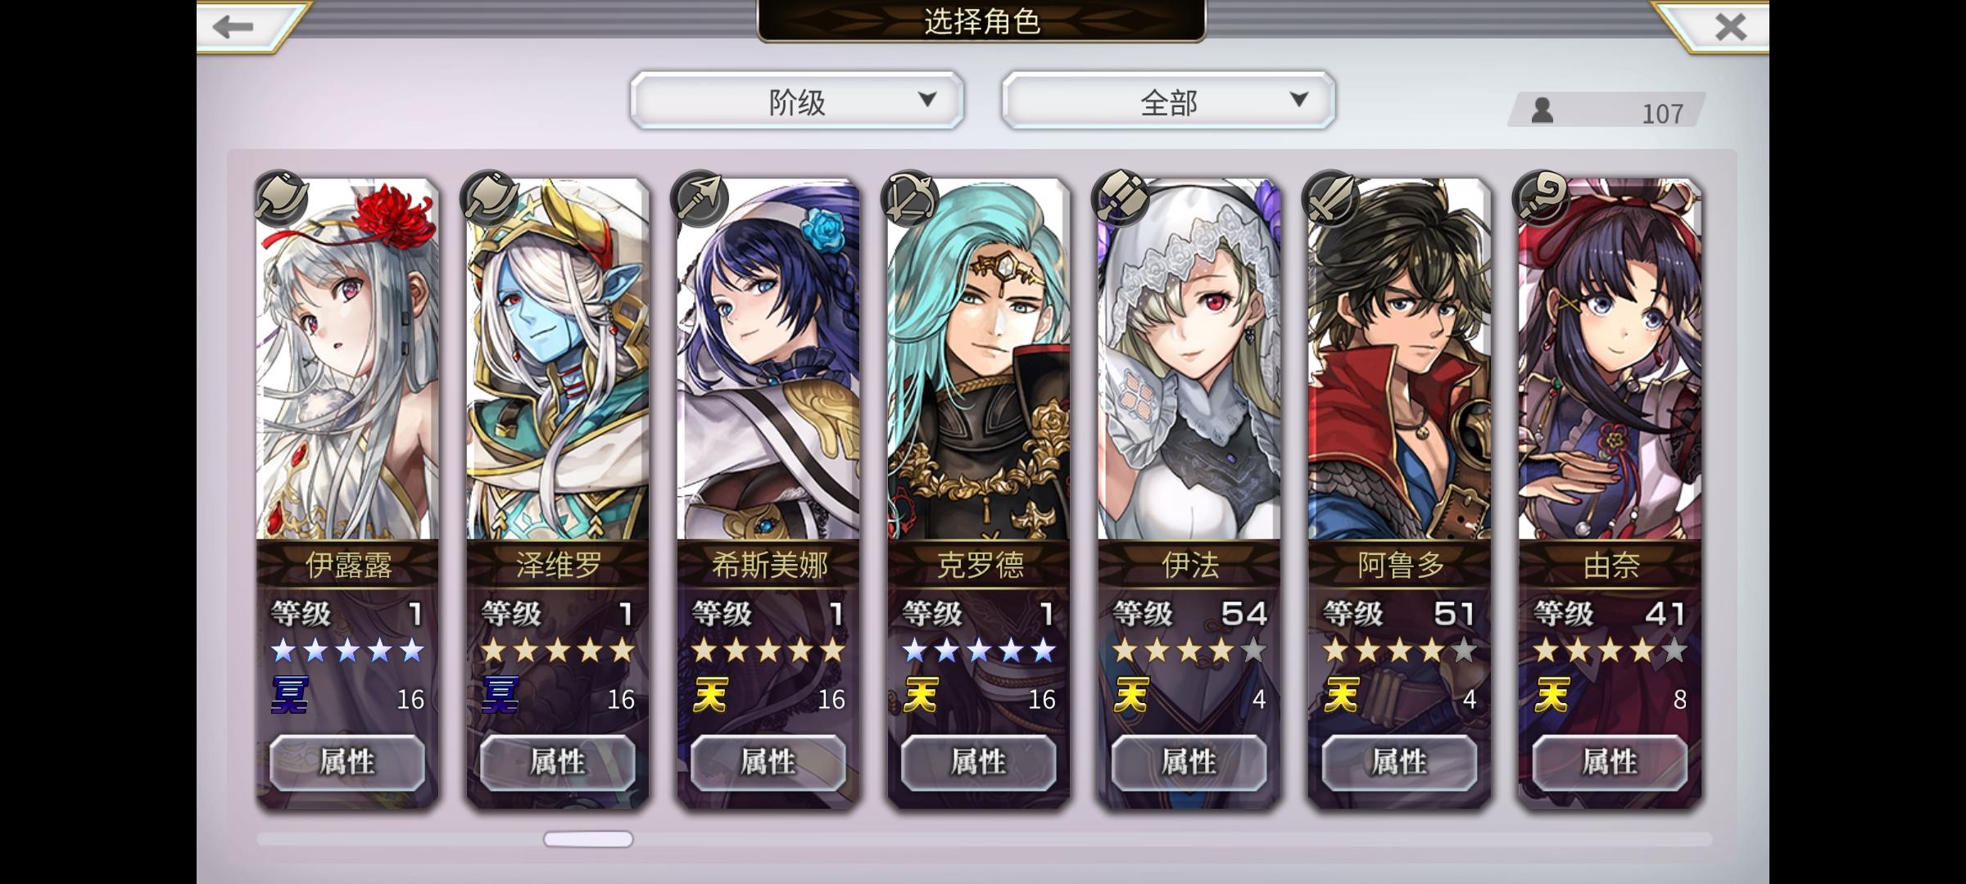Click the horizontal scrollbar thumb at the bottom

pos(588,839)
